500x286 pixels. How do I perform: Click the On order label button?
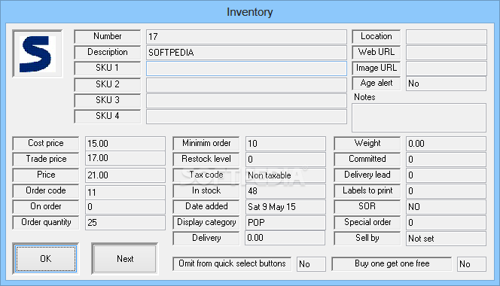(x=46, y=207)
